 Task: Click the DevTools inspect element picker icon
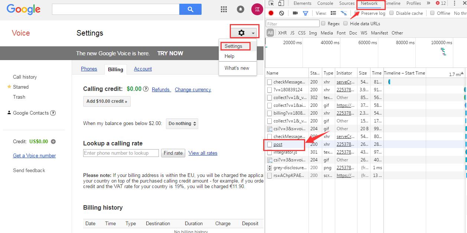click(271, 3)
